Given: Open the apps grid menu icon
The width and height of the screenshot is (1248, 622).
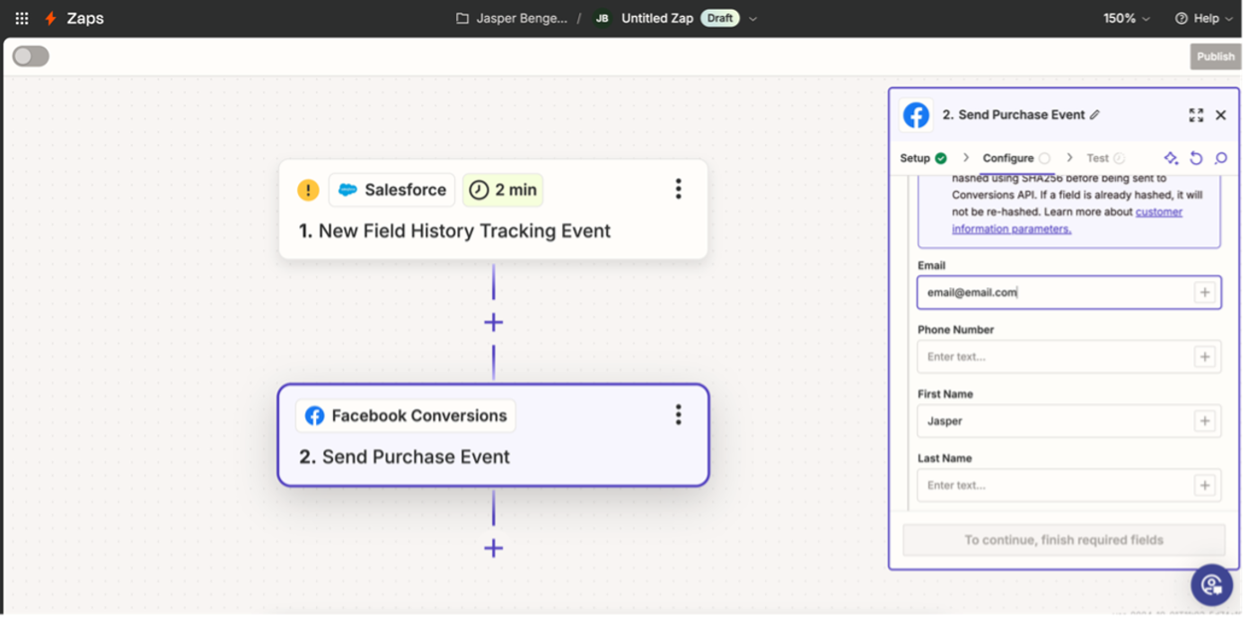Looking at the screenshot, I should point(22,18).
